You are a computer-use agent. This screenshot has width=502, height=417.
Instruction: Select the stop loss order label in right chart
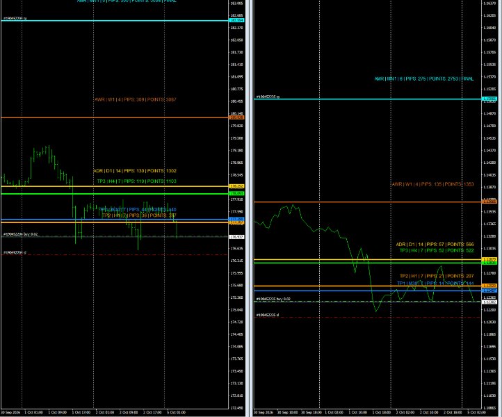tap(267, 316)
